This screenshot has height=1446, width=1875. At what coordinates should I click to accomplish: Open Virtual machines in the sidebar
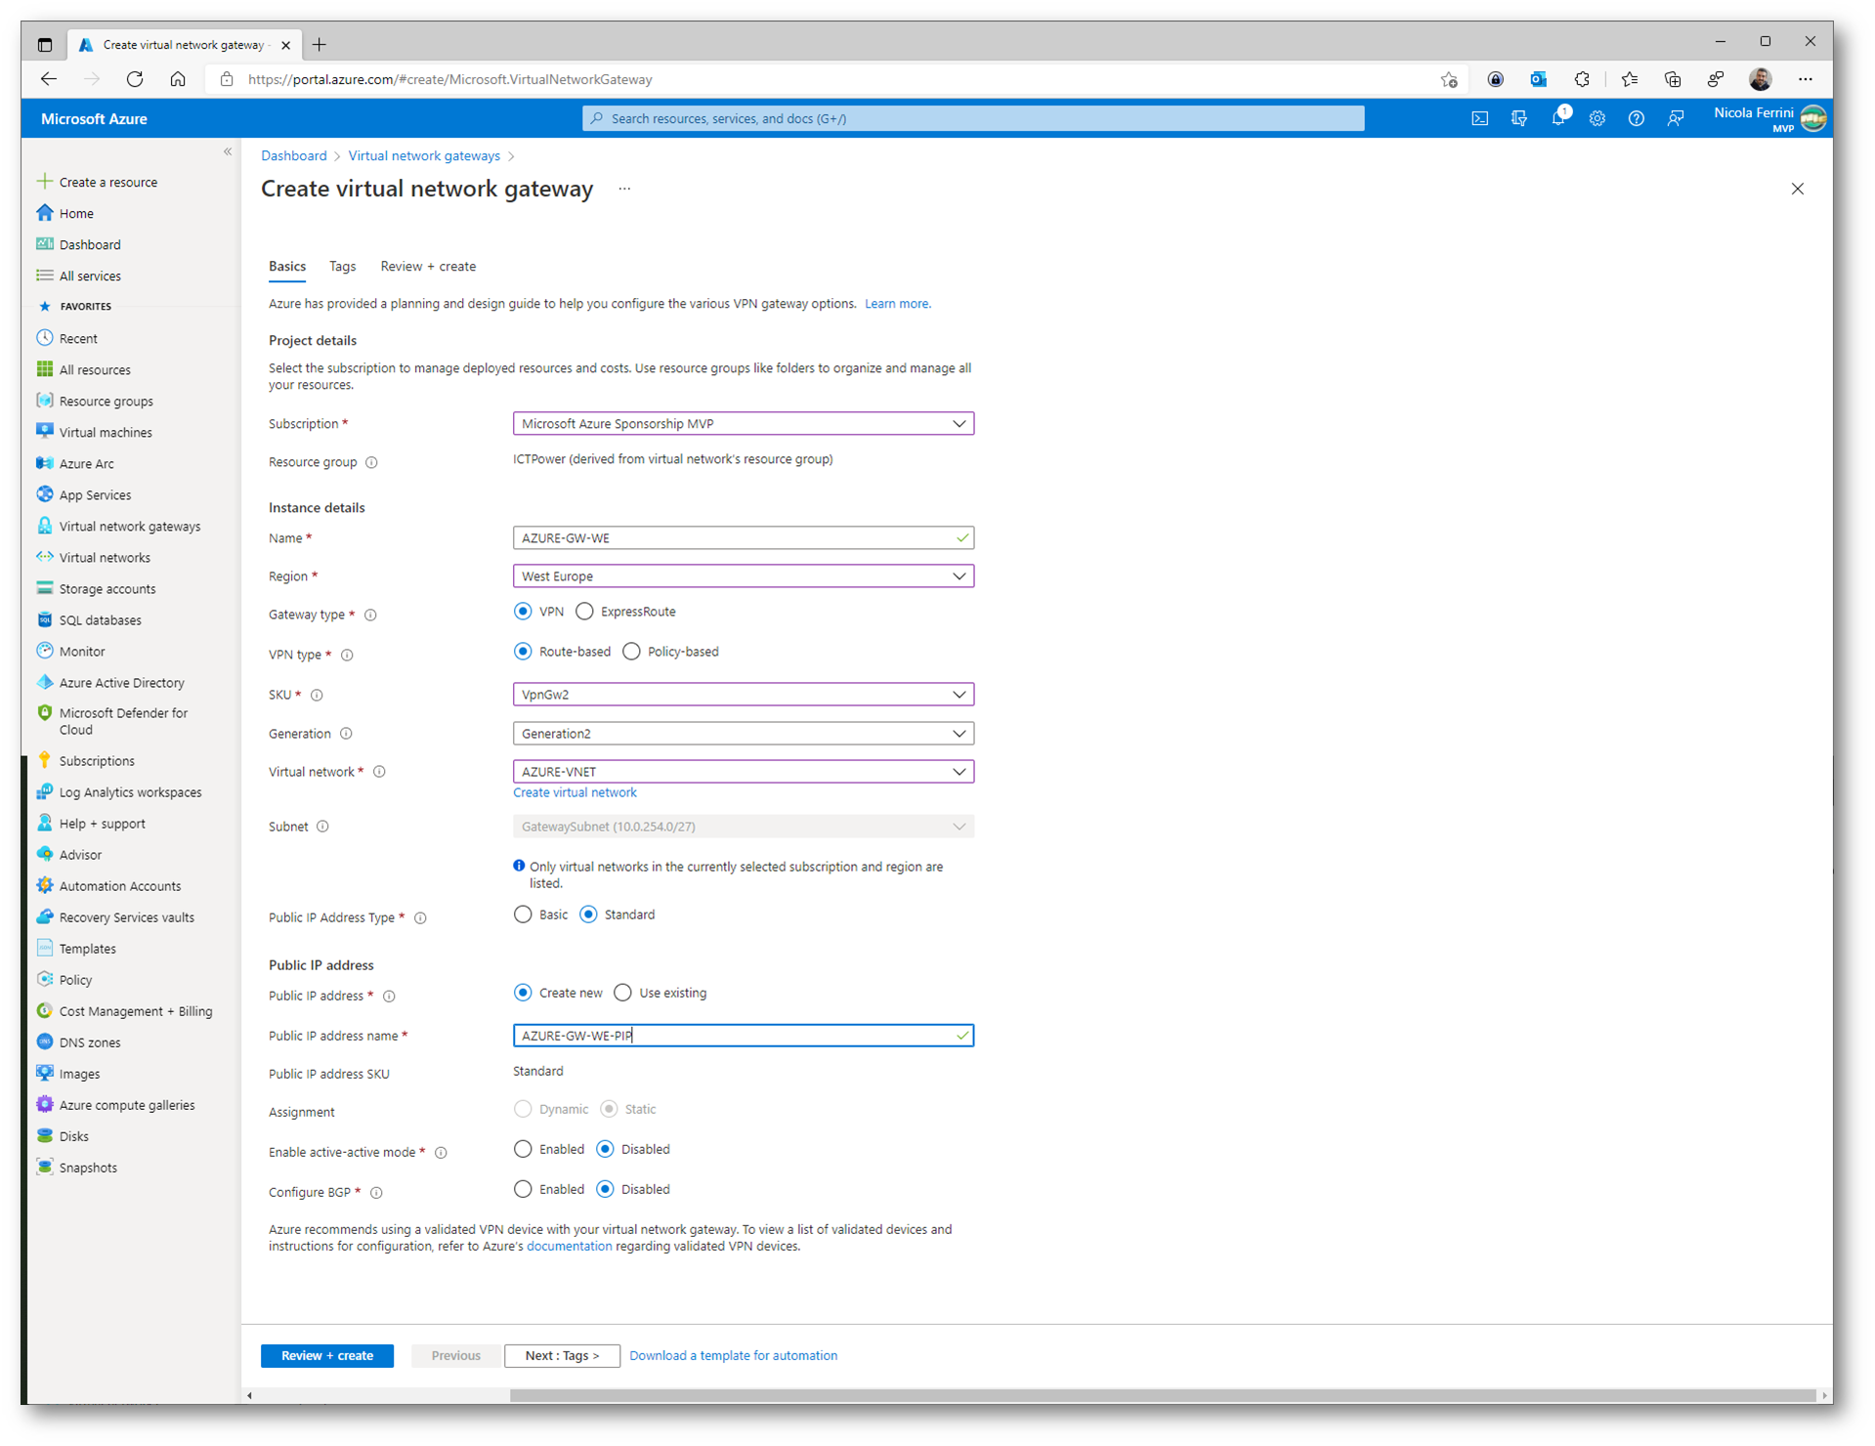tap(106, 432)
